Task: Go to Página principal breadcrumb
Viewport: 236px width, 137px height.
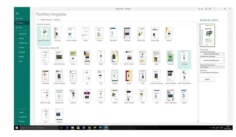Action: coord(46,20)
